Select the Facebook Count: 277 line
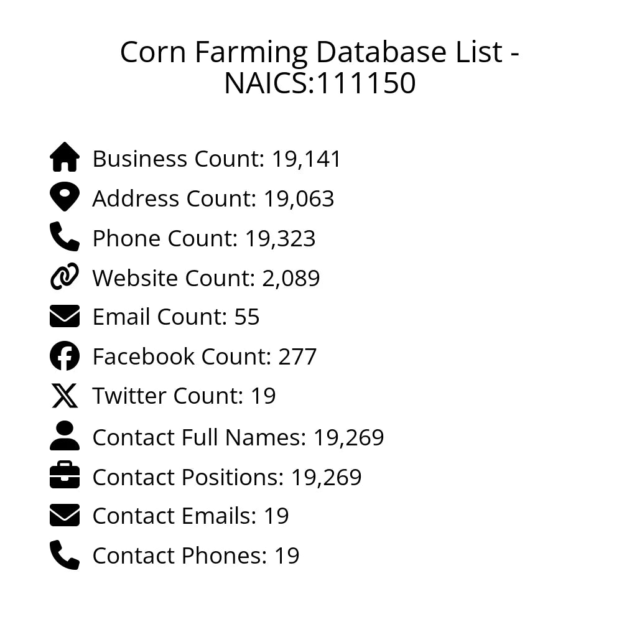 204,356
